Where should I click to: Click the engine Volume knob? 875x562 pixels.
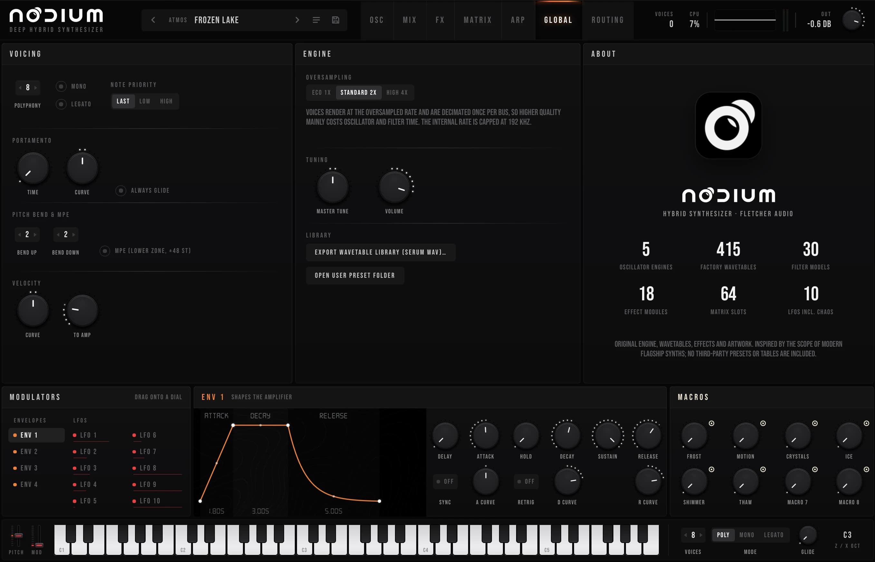pyautogui.click(x=394, y=187)
